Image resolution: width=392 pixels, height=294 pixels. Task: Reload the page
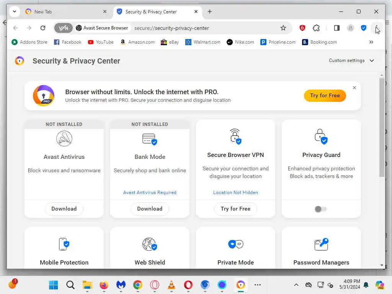[x=43, y=28]
